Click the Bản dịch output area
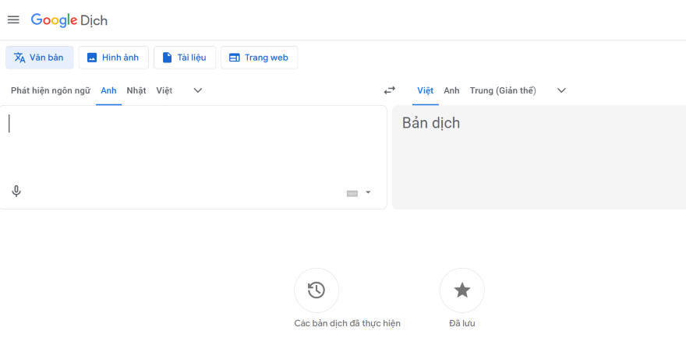 (539, 157)
